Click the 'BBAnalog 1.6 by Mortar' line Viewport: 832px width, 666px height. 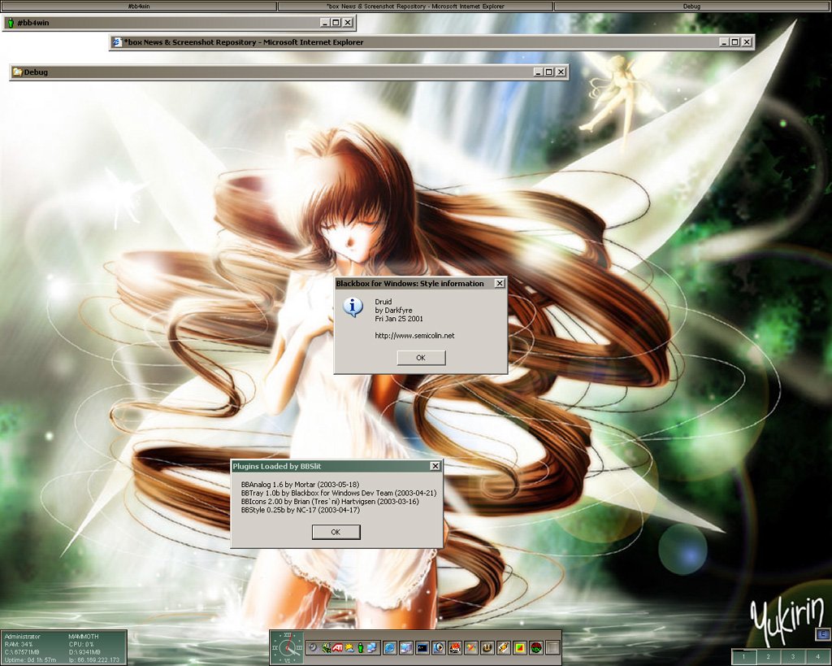point(300,485)
